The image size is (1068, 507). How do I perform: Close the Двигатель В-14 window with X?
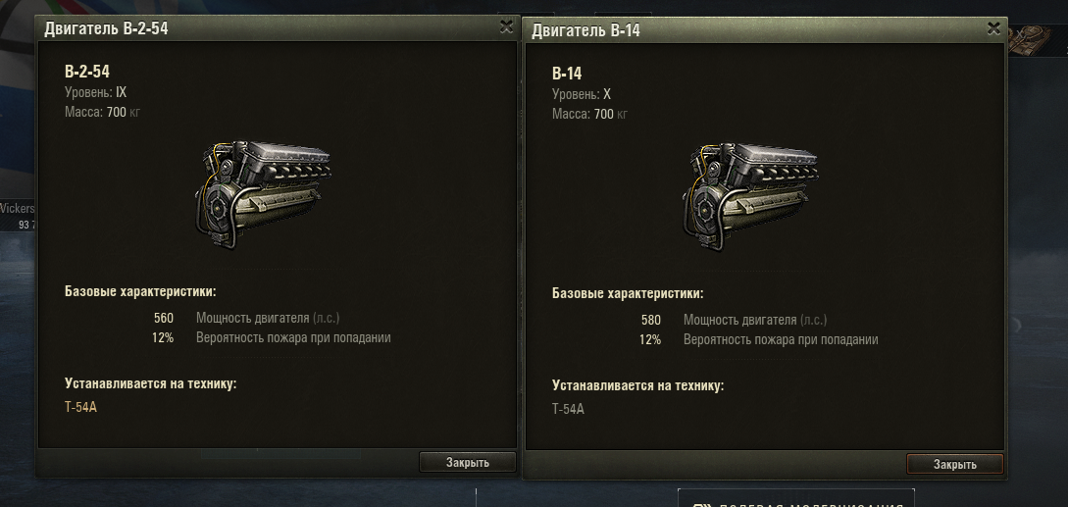click(x=993, y=27)
